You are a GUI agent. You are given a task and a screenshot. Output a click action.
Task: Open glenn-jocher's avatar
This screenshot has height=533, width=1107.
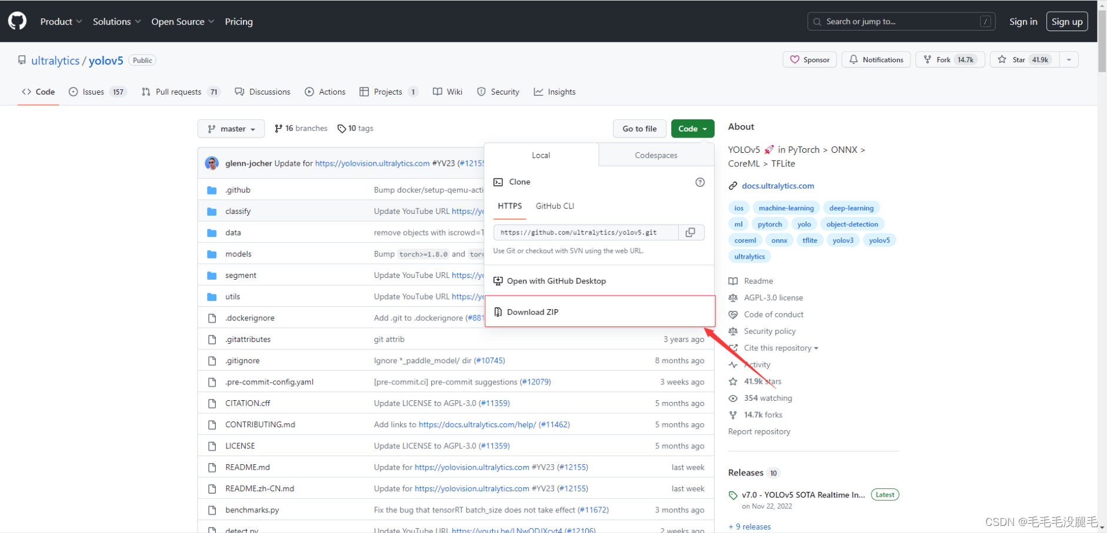212,163
